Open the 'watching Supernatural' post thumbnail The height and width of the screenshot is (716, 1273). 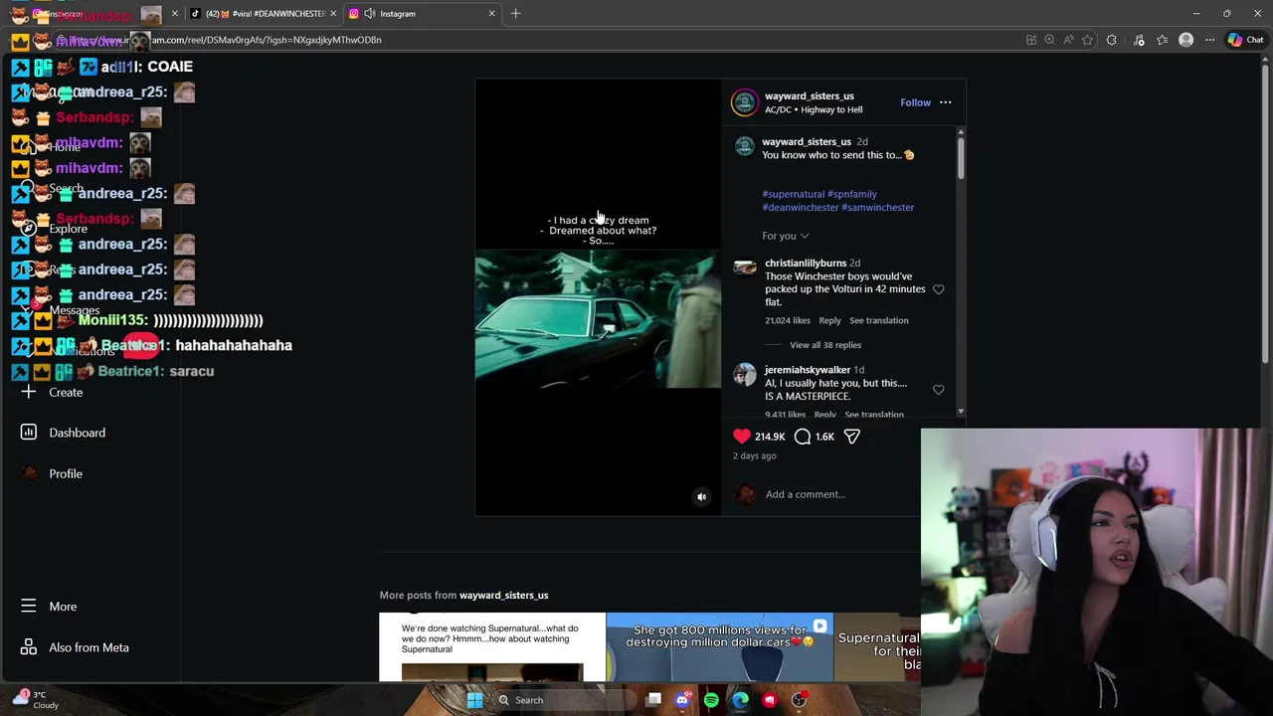click(492, 647)
